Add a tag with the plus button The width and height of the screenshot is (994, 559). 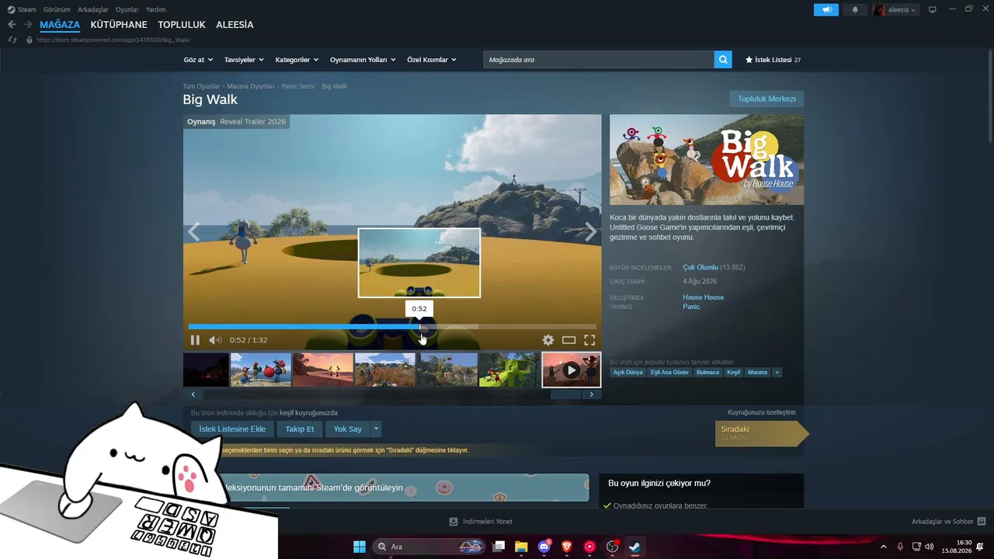[777, 373]
